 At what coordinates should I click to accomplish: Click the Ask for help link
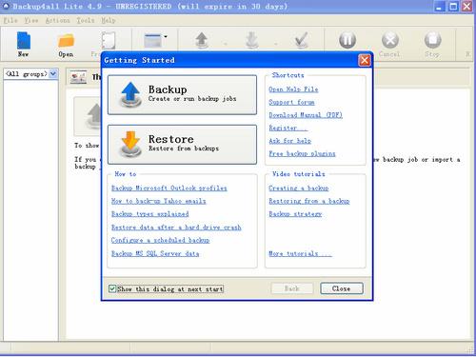tap(290, 141)
